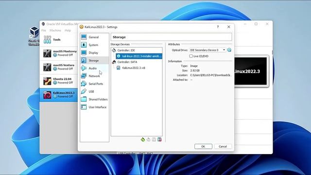Click the Size value 2.92 GB
The width and height of the screenshot is (311, 175).
[195, 70]
